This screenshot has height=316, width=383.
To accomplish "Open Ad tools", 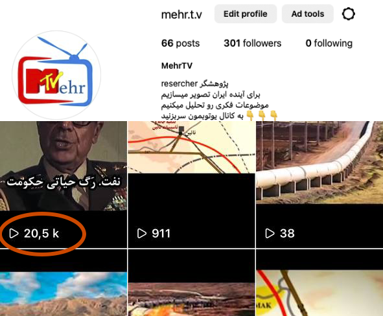I will click(308, 14).
